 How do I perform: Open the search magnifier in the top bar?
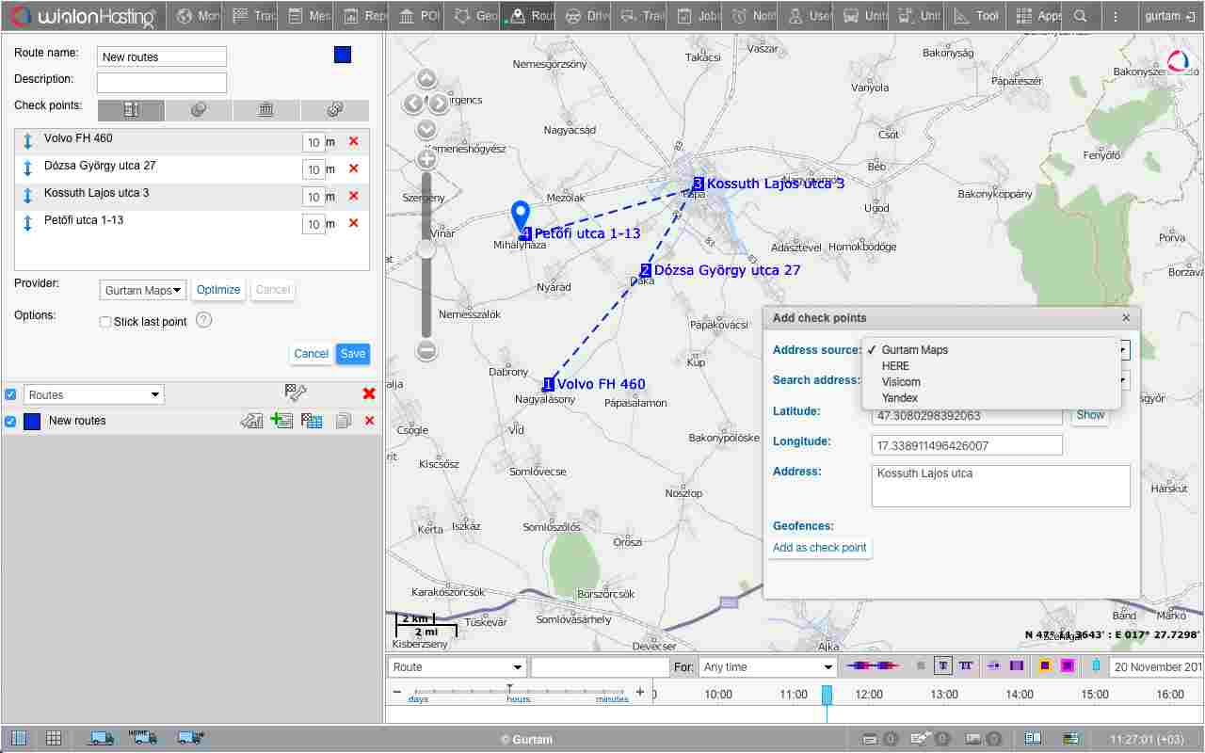click(1081, 16)
